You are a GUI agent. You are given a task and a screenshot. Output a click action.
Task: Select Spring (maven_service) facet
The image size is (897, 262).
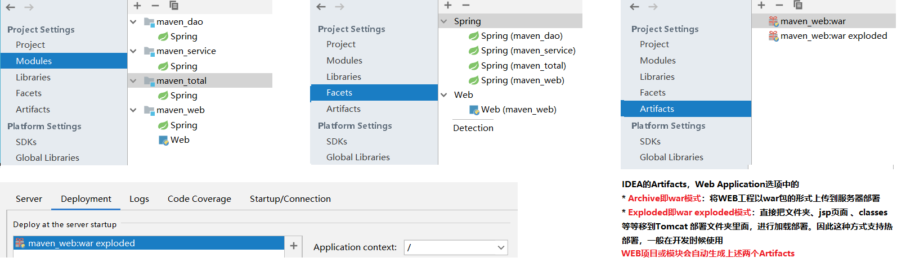coord(528,51)
